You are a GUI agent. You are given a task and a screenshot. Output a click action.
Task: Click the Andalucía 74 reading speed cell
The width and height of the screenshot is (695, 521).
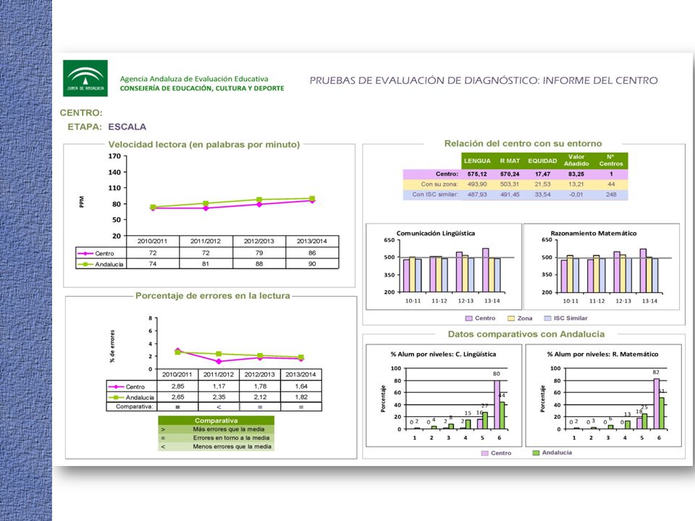(153, 263)
